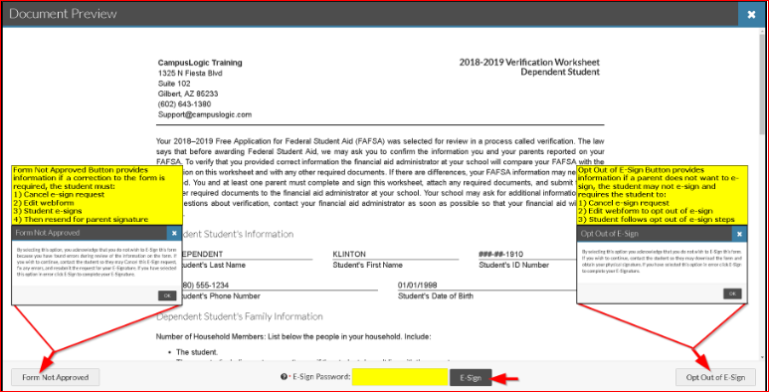This screenshot has height=392, width=769.
Task: Click the Student's First Name label
Action: [367, 266]
